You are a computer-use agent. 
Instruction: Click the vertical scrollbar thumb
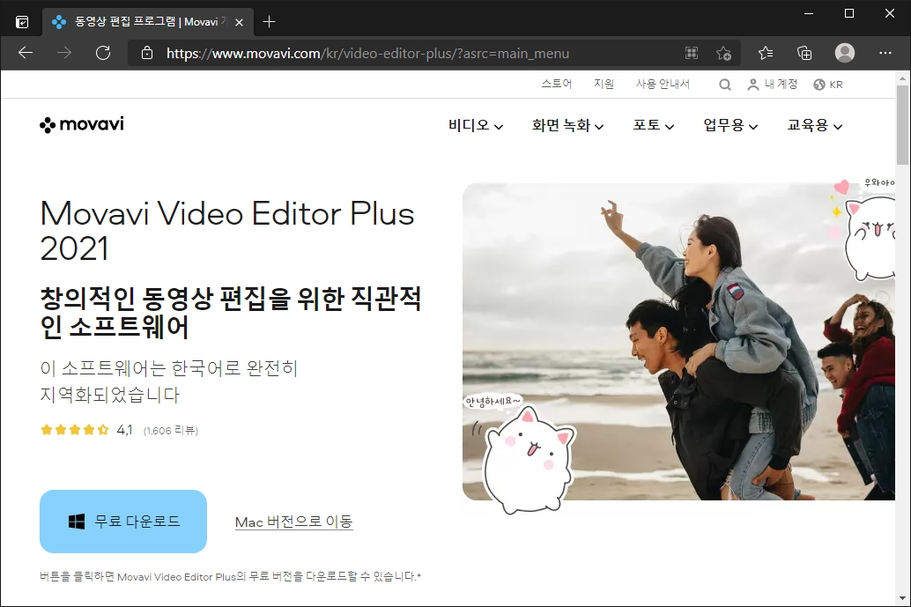click(x=902, y=125)
